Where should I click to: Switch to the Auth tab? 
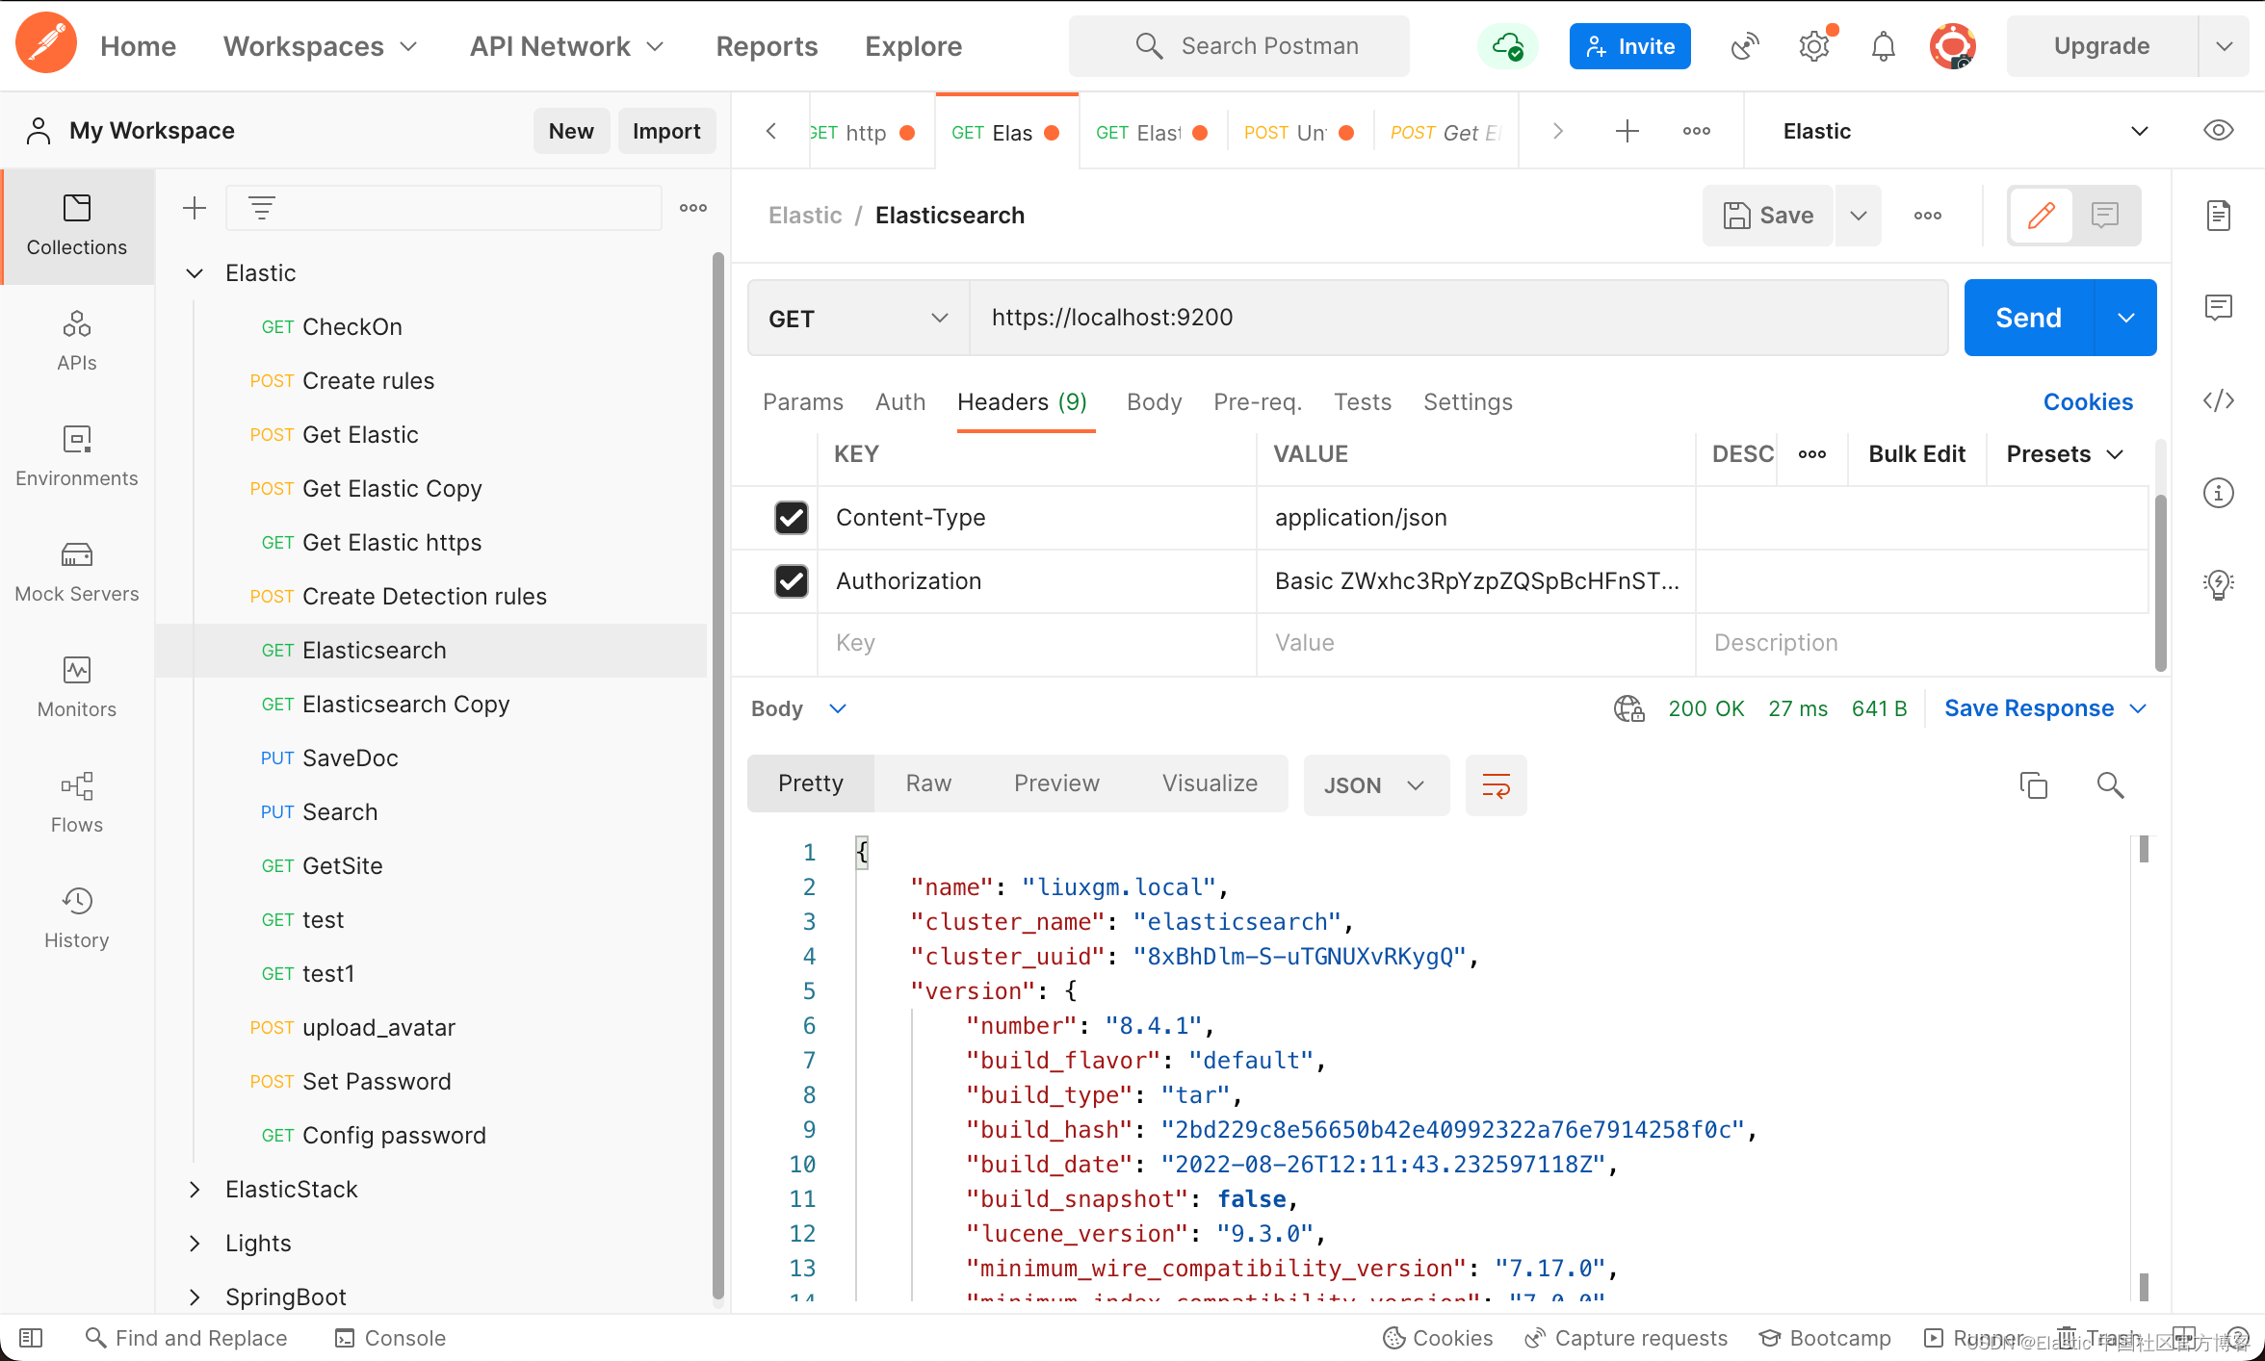(x=899, y=400)
